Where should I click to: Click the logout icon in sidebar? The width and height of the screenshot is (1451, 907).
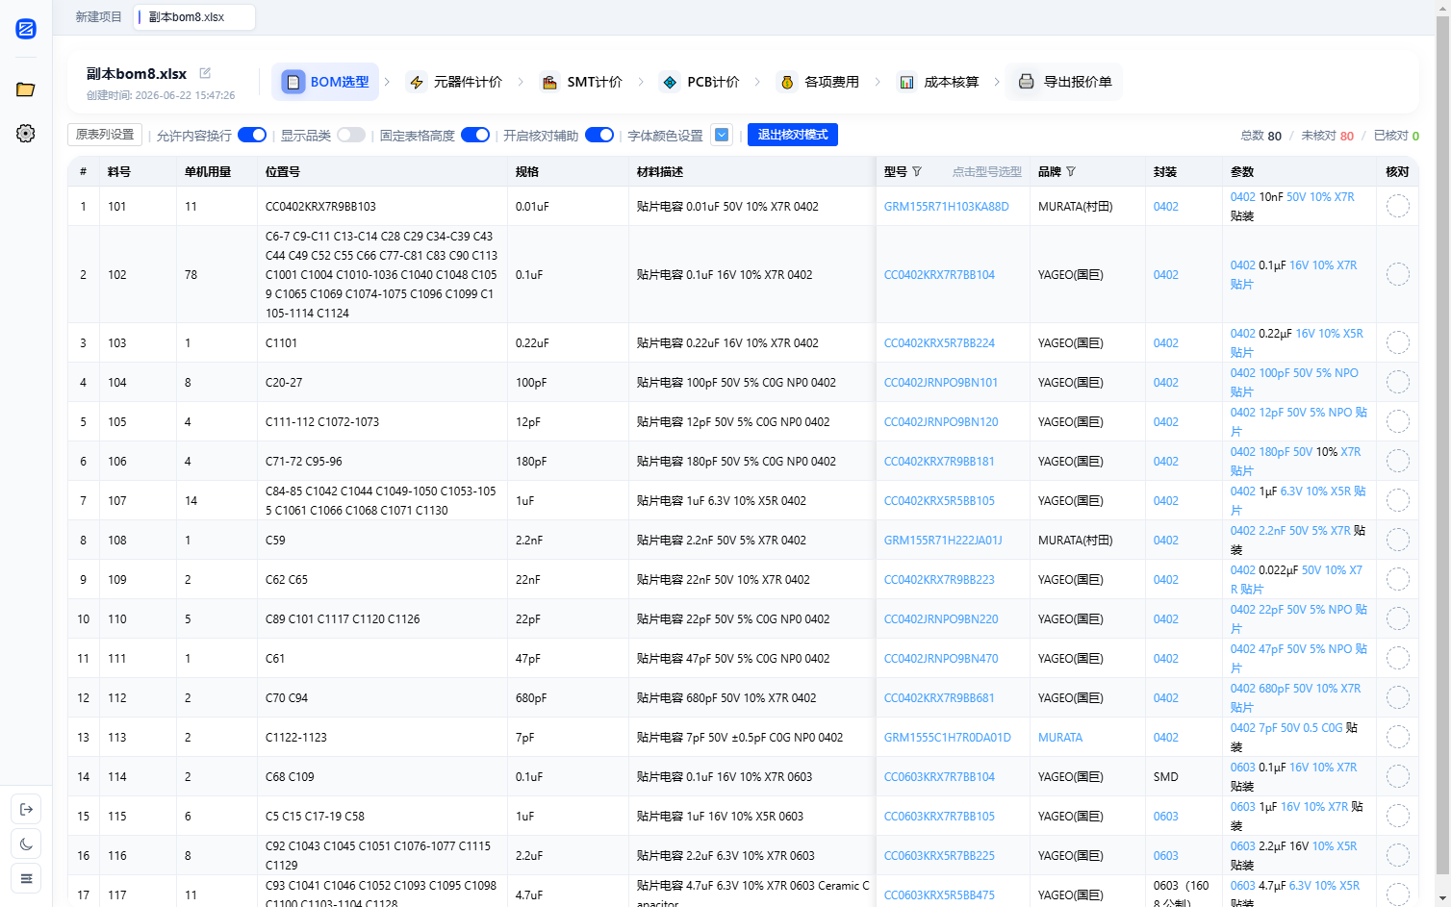(x=26, y=809)
